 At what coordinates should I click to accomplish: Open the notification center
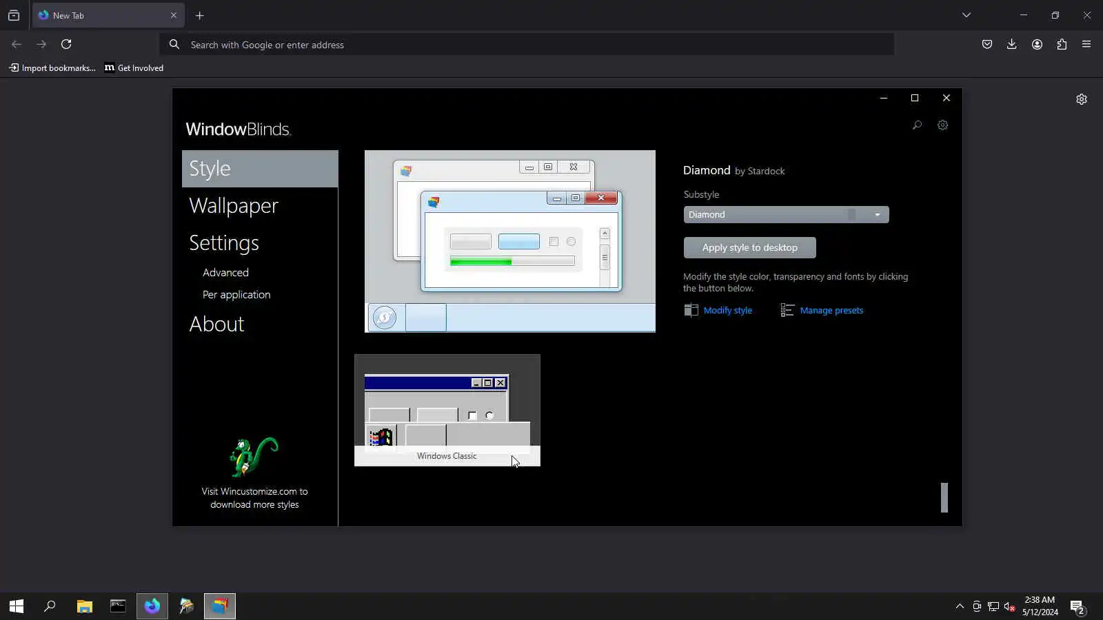tap(1077, 606)
